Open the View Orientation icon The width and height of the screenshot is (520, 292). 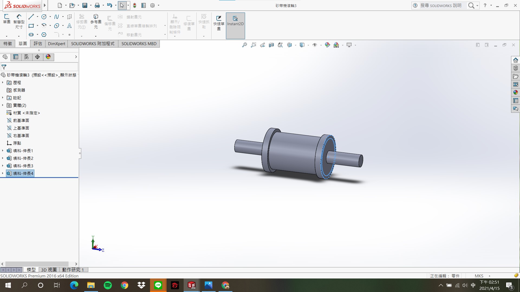click(x=290, y=45)
